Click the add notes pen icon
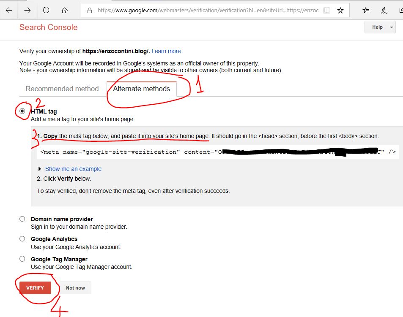The image size is (403, 317). (x=384, y=11)
